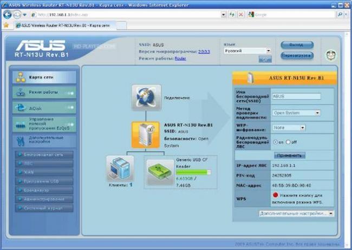The image size is (352, 250).
Task: Click the EzQoS bandwidth management icon
Action: (21, 126)
